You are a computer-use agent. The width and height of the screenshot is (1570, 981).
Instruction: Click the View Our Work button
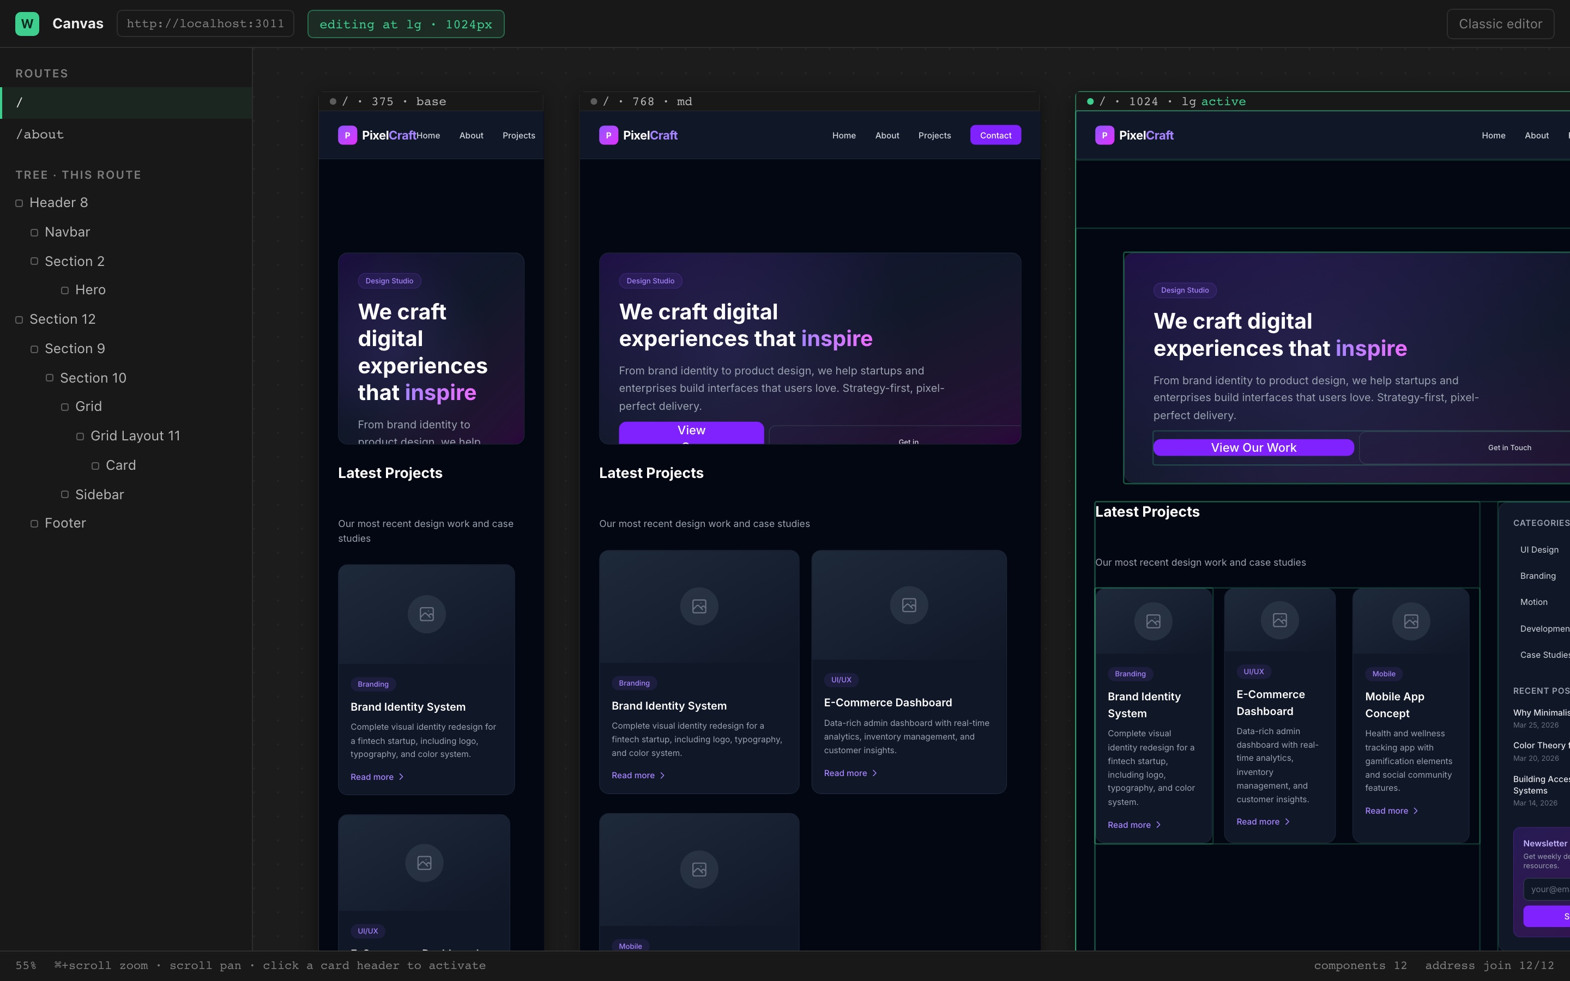coord(1253,447)
